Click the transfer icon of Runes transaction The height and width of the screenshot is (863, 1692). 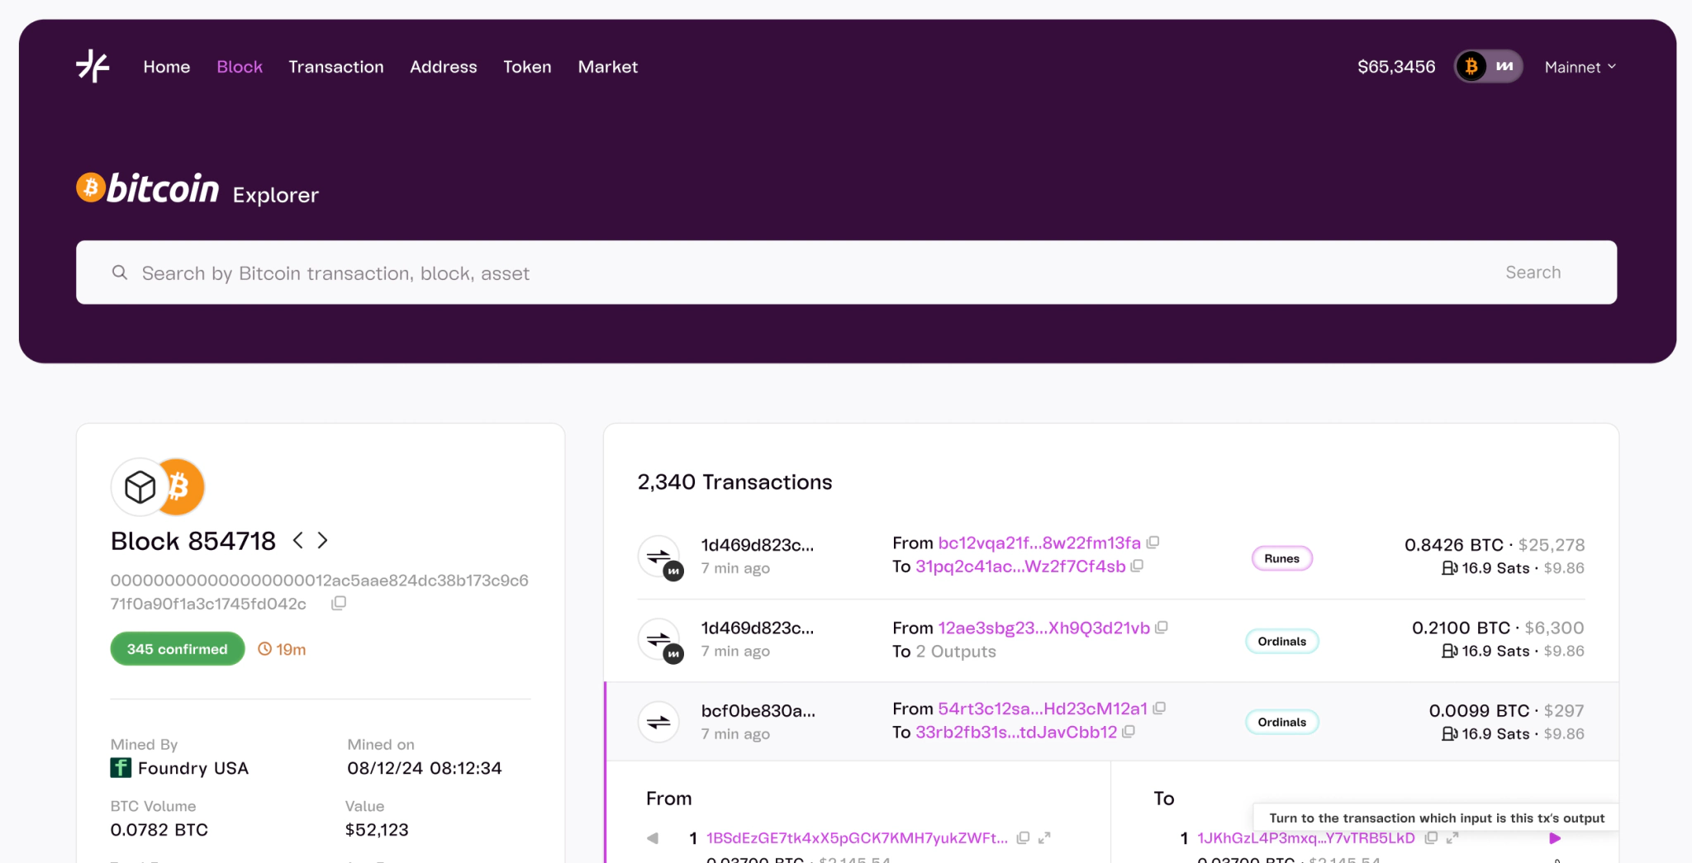[x=659, y=557]
